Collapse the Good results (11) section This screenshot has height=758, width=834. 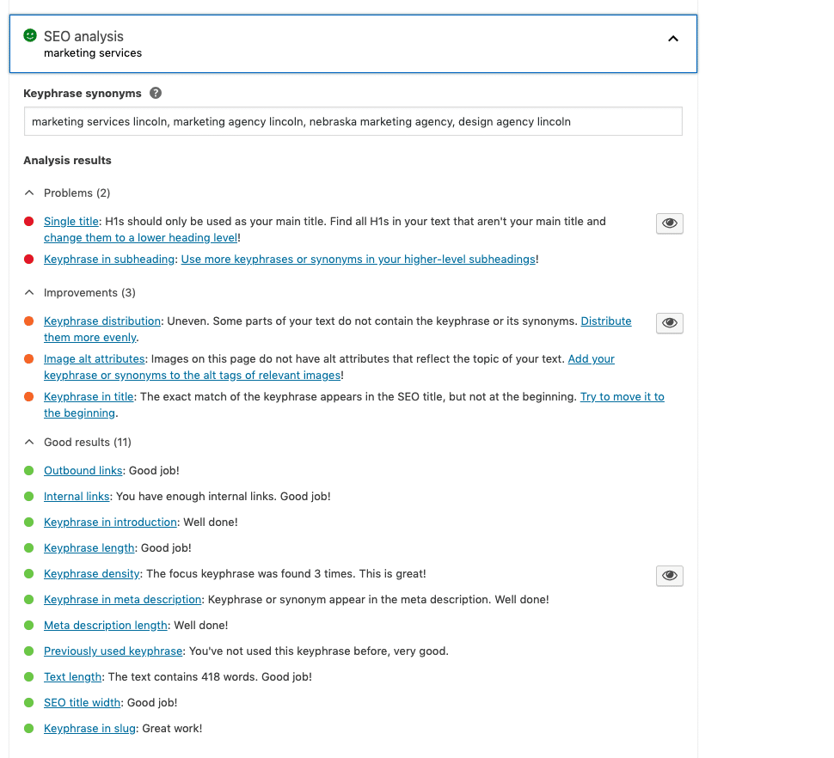tap(29, 443)
